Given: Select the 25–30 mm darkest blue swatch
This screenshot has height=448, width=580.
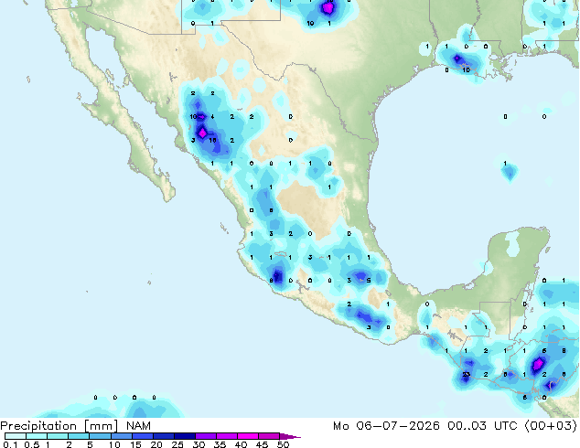Looking at the screenshot, I should (185, 436).
